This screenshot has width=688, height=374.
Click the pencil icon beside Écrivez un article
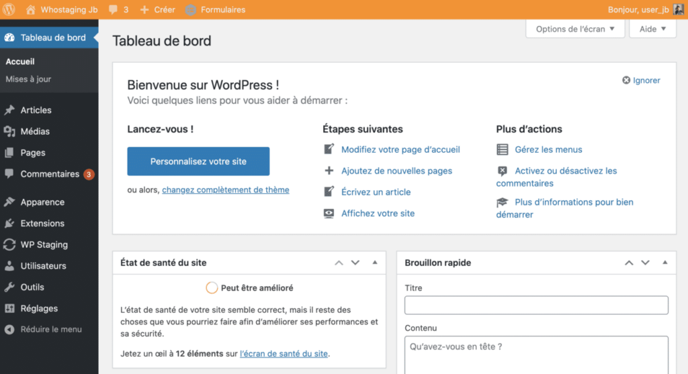[x=329, y=192]
